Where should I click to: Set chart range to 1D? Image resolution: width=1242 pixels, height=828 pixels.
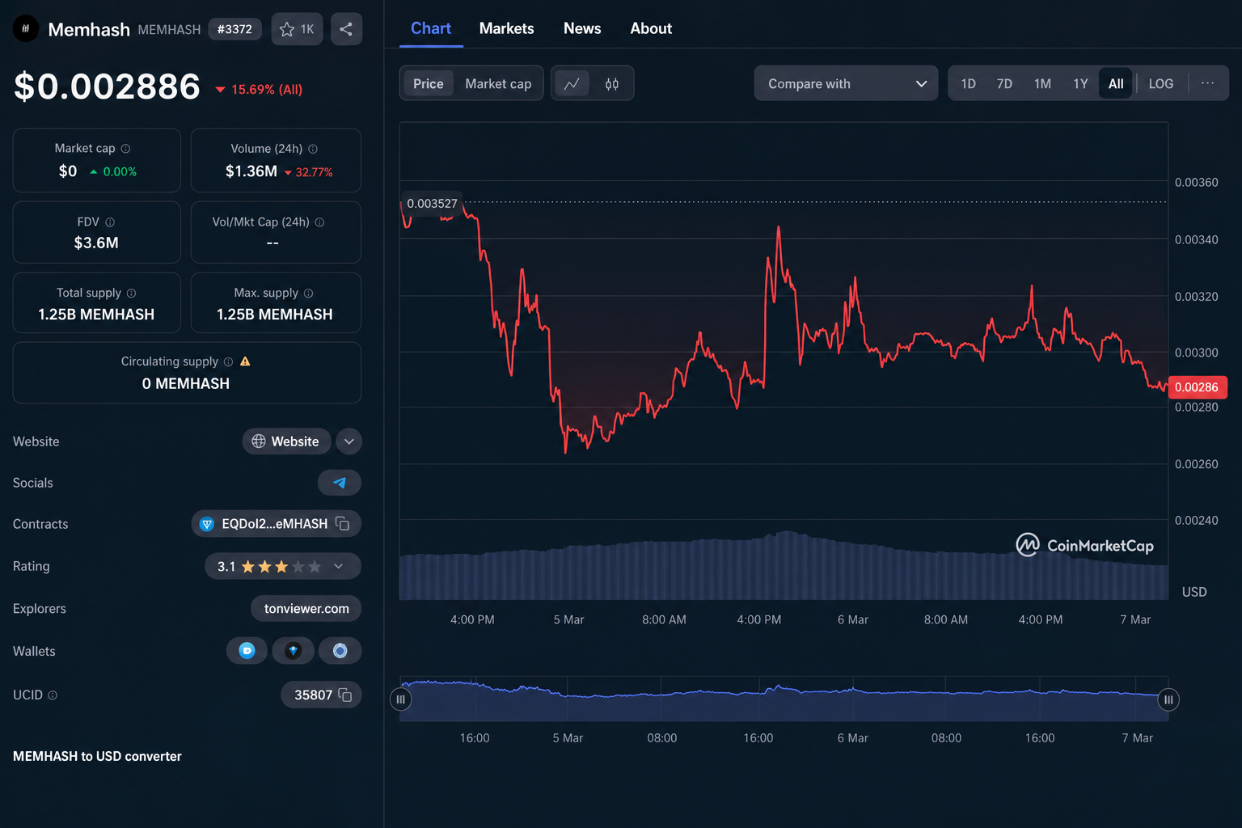coord(968,83)
